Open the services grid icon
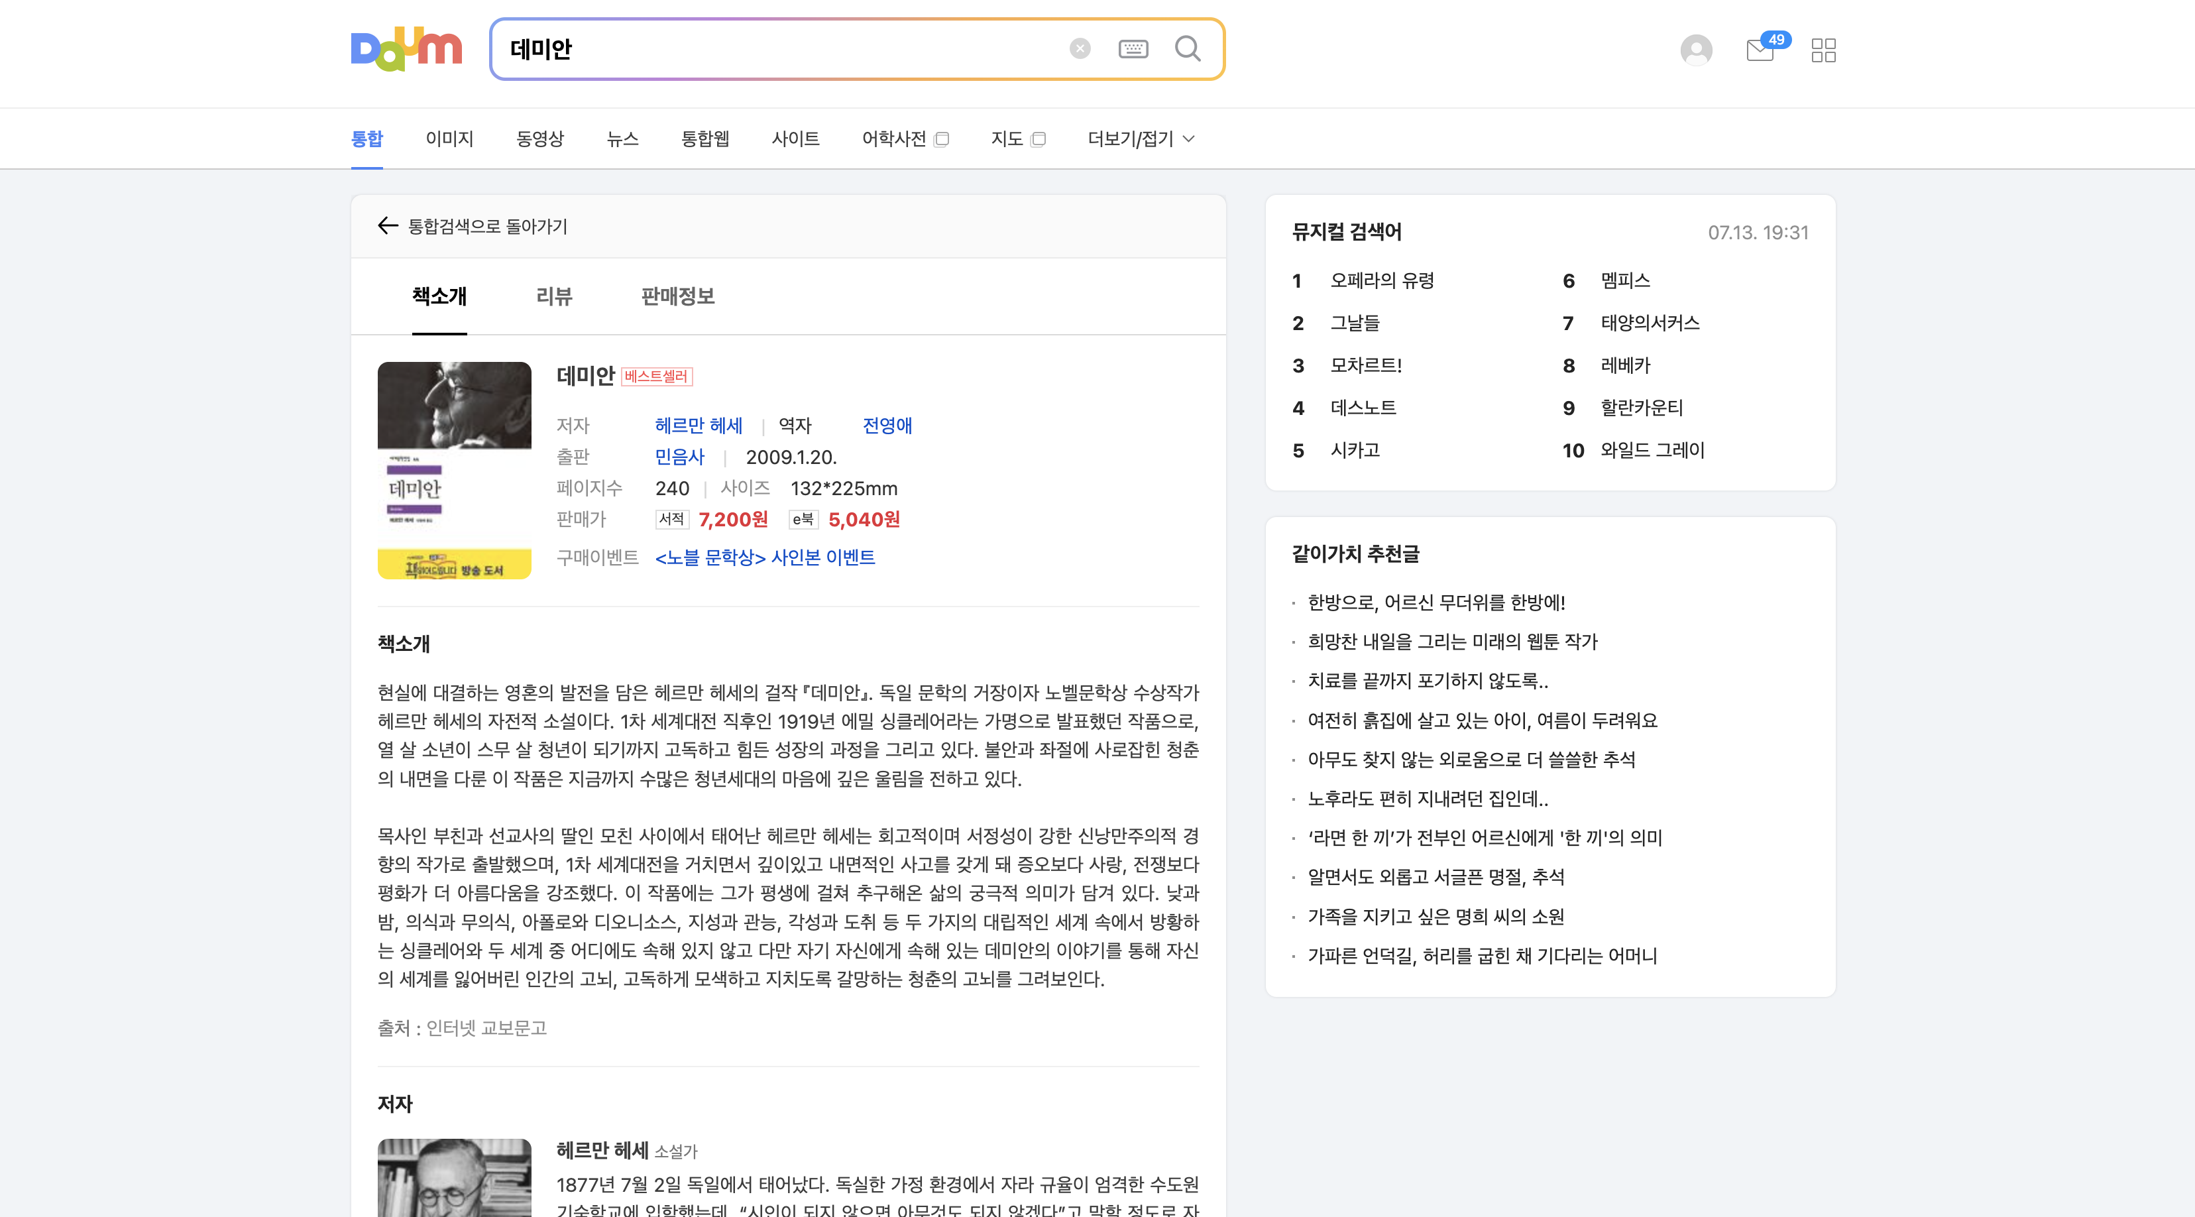 point(1823,50)
